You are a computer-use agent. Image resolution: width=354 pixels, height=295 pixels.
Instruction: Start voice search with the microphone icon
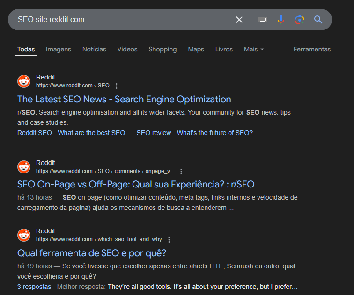(281, 20)
